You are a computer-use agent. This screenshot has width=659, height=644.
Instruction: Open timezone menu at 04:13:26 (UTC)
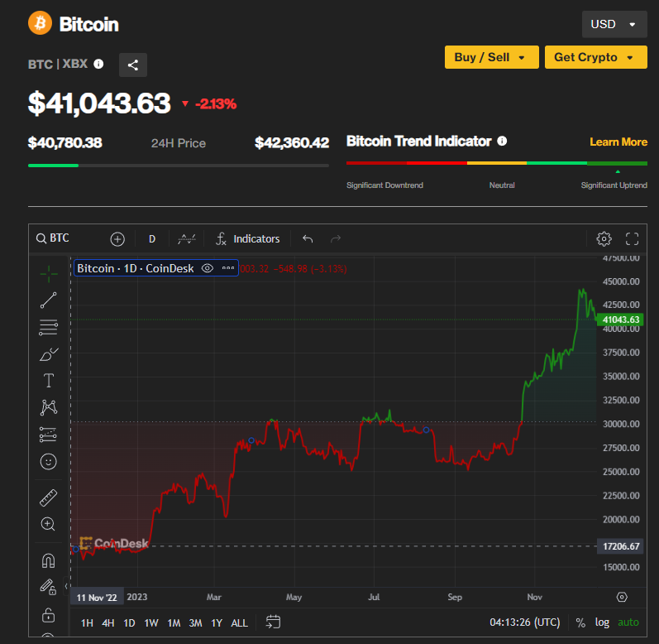tap(524, 622)
